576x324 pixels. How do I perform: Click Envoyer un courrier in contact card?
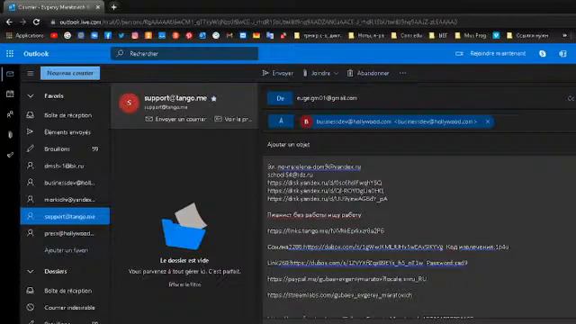176,119
